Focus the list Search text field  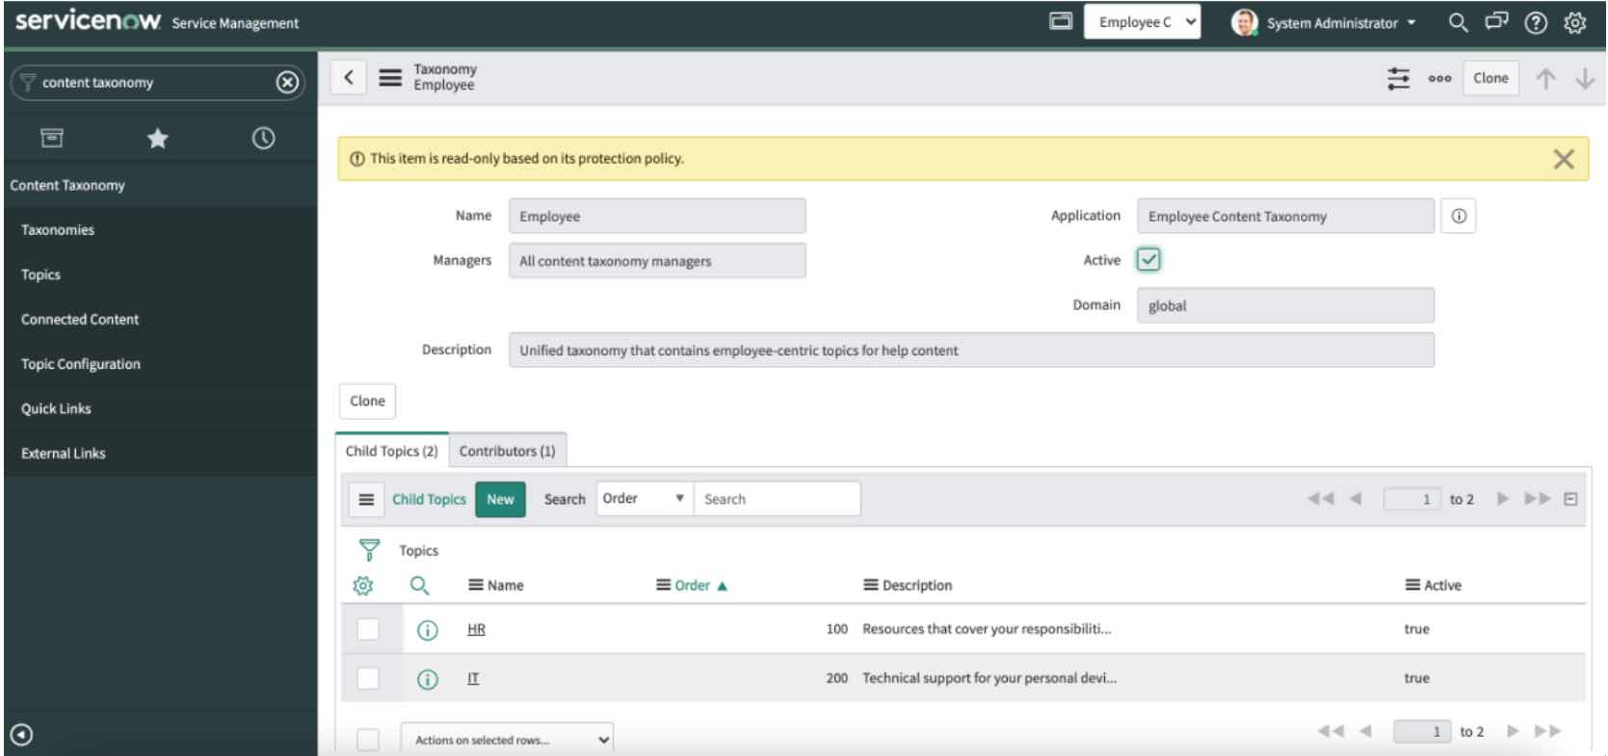coord(778,499)
